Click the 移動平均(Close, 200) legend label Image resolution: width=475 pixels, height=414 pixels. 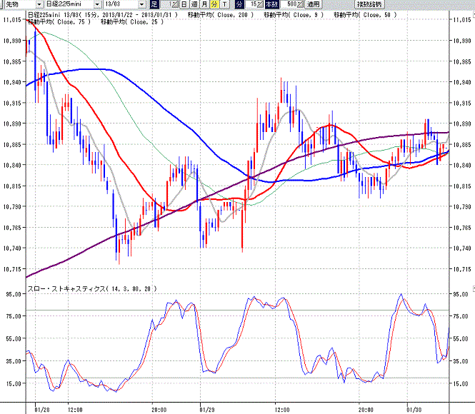pos(220,15)
